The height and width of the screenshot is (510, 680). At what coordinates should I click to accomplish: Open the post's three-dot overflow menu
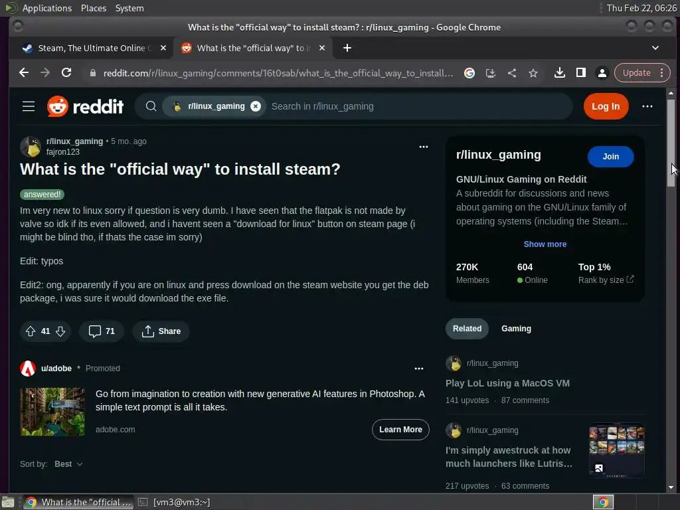pyautogui.click(x=424, y=147)
